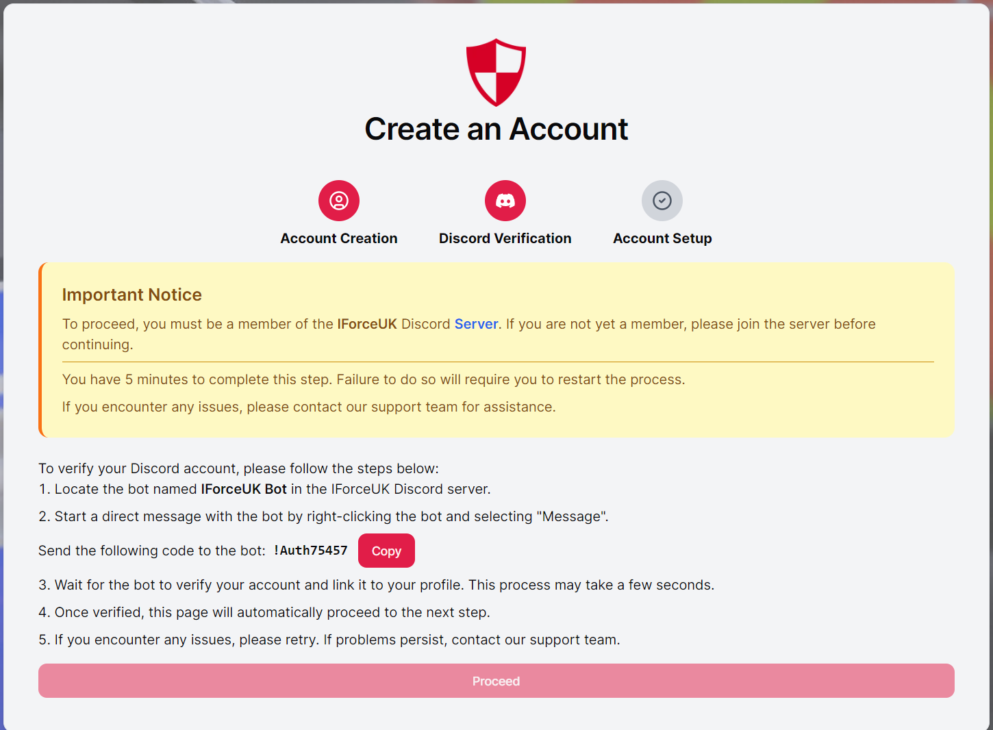
Task: Click the Discord Verification step icon
Action: pos(505,200)
